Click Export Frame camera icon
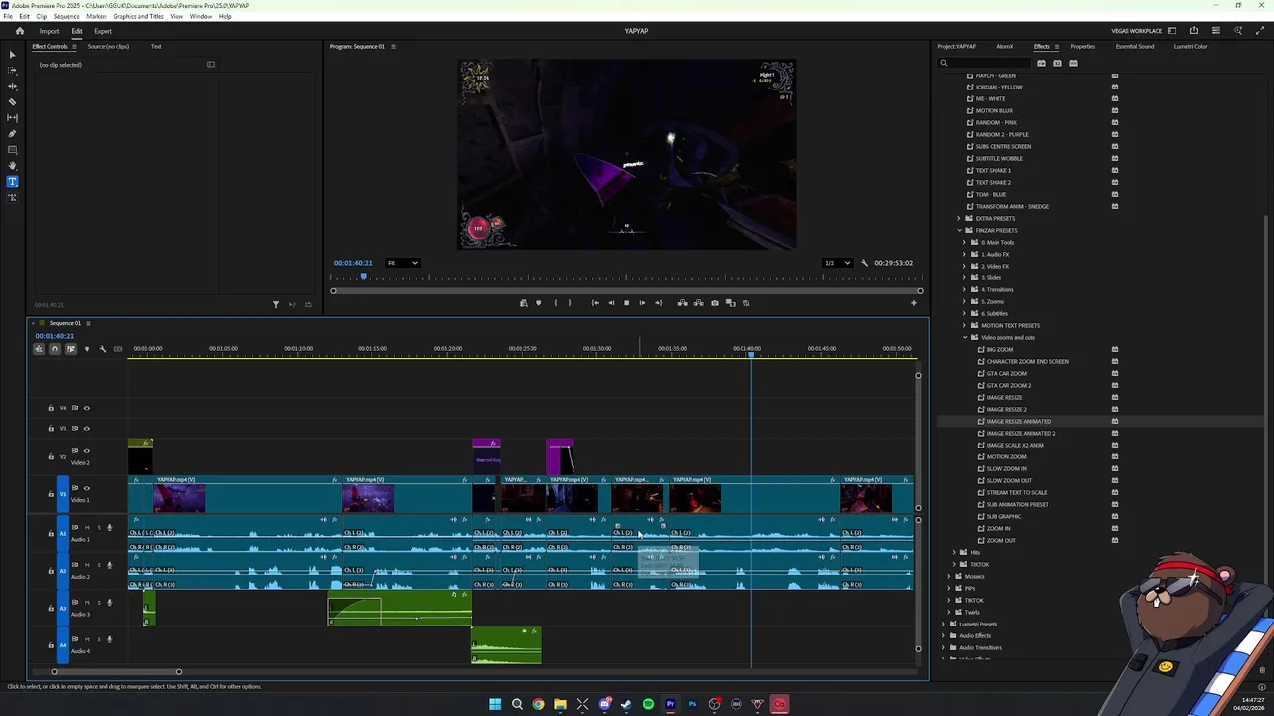 pyautogui.click(x=714, y=303)
